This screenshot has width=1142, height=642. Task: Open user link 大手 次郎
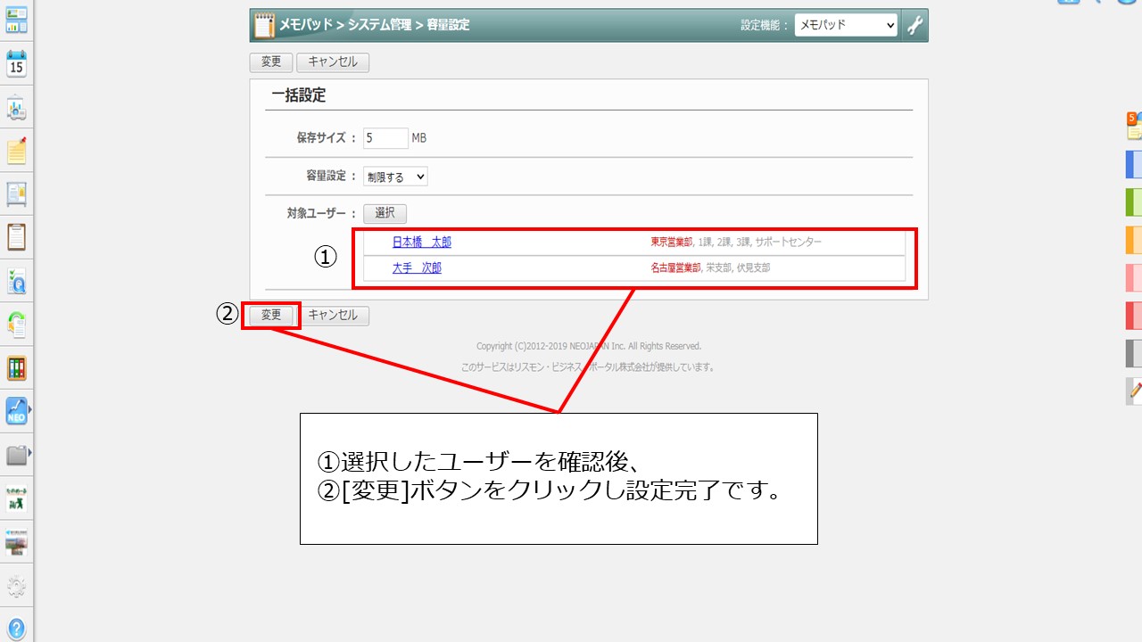[x=417, y=267]
